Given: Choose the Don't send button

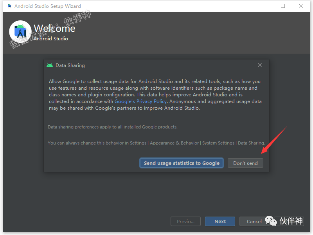Looking at the screenshot, I should click(x=245, y=163).
